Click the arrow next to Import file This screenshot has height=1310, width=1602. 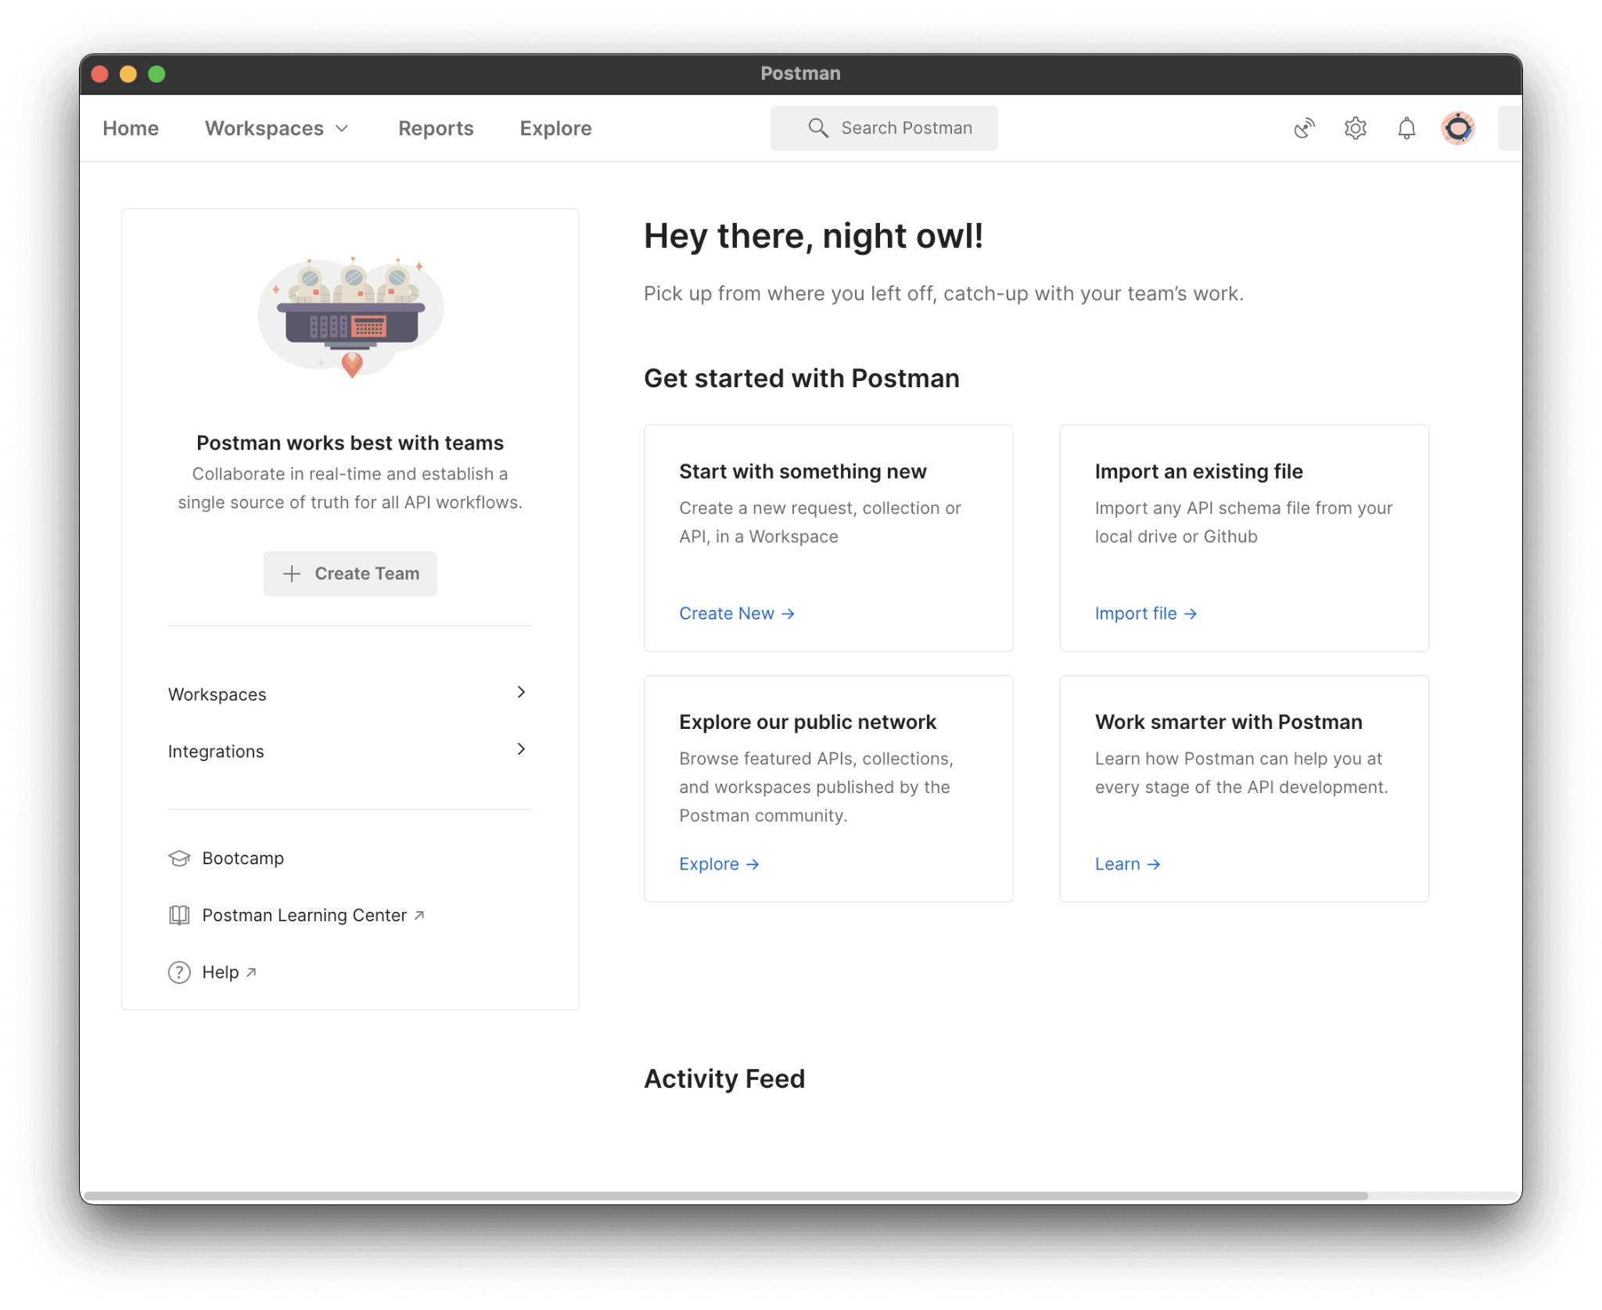tap(1191, 614)
